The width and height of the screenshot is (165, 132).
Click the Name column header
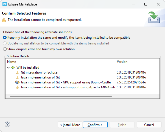tap(60, 62)
